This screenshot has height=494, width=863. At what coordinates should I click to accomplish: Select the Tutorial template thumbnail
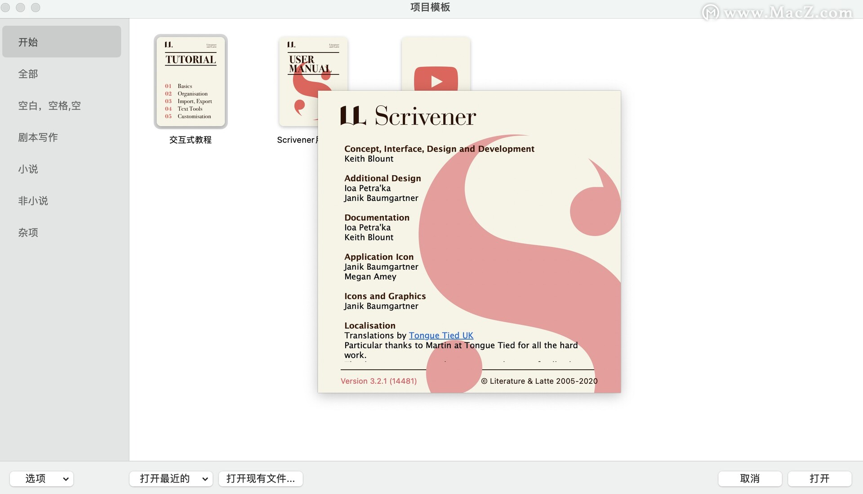coord(191,82)
